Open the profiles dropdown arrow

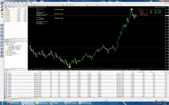pyautogui.click(x=11, y=5)
